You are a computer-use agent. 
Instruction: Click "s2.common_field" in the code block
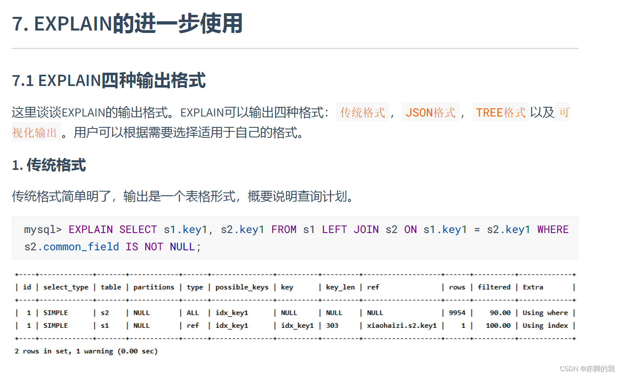tap(72, 247)
